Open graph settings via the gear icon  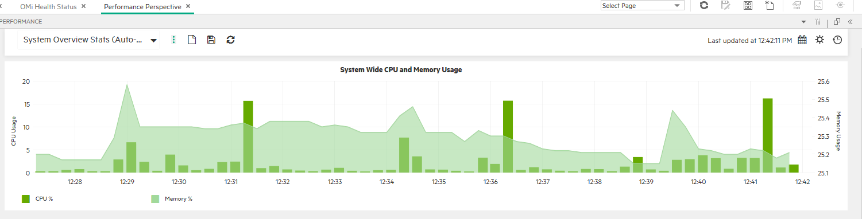820,40
